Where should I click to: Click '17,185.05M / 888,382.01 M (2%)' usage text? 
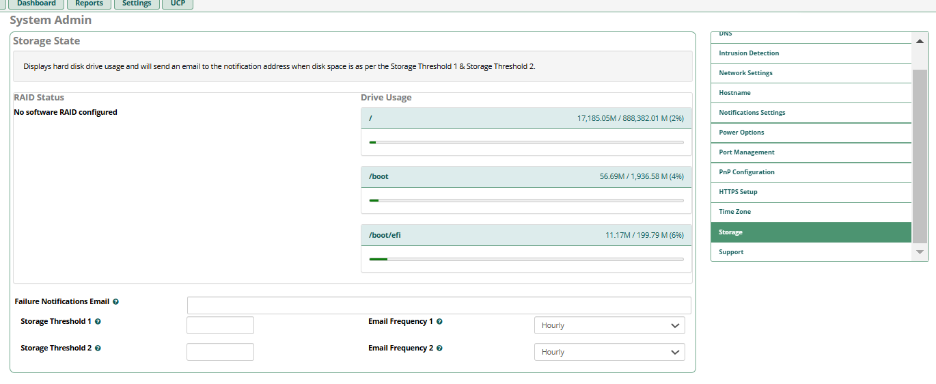pyautogui.click(x=631, y=118)
